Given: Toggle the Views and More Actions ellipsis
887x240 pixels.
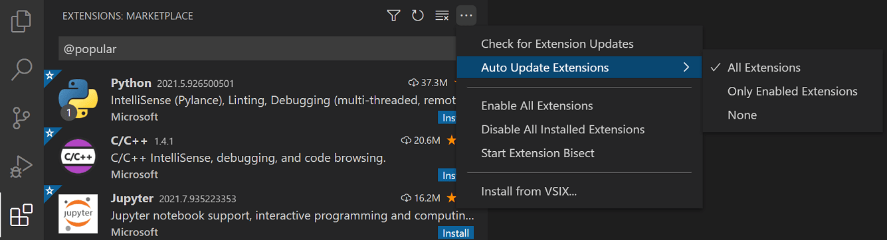Looking at the screenshot, I should click(466, 15).
